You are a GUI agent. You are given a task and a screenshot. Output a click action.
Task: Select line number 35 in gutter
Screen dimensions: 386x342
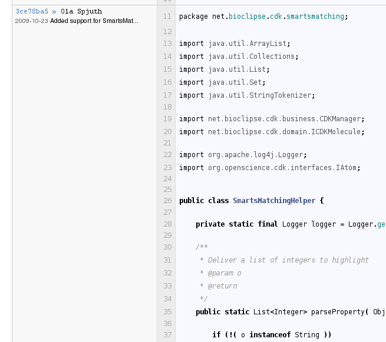point(167,312)
